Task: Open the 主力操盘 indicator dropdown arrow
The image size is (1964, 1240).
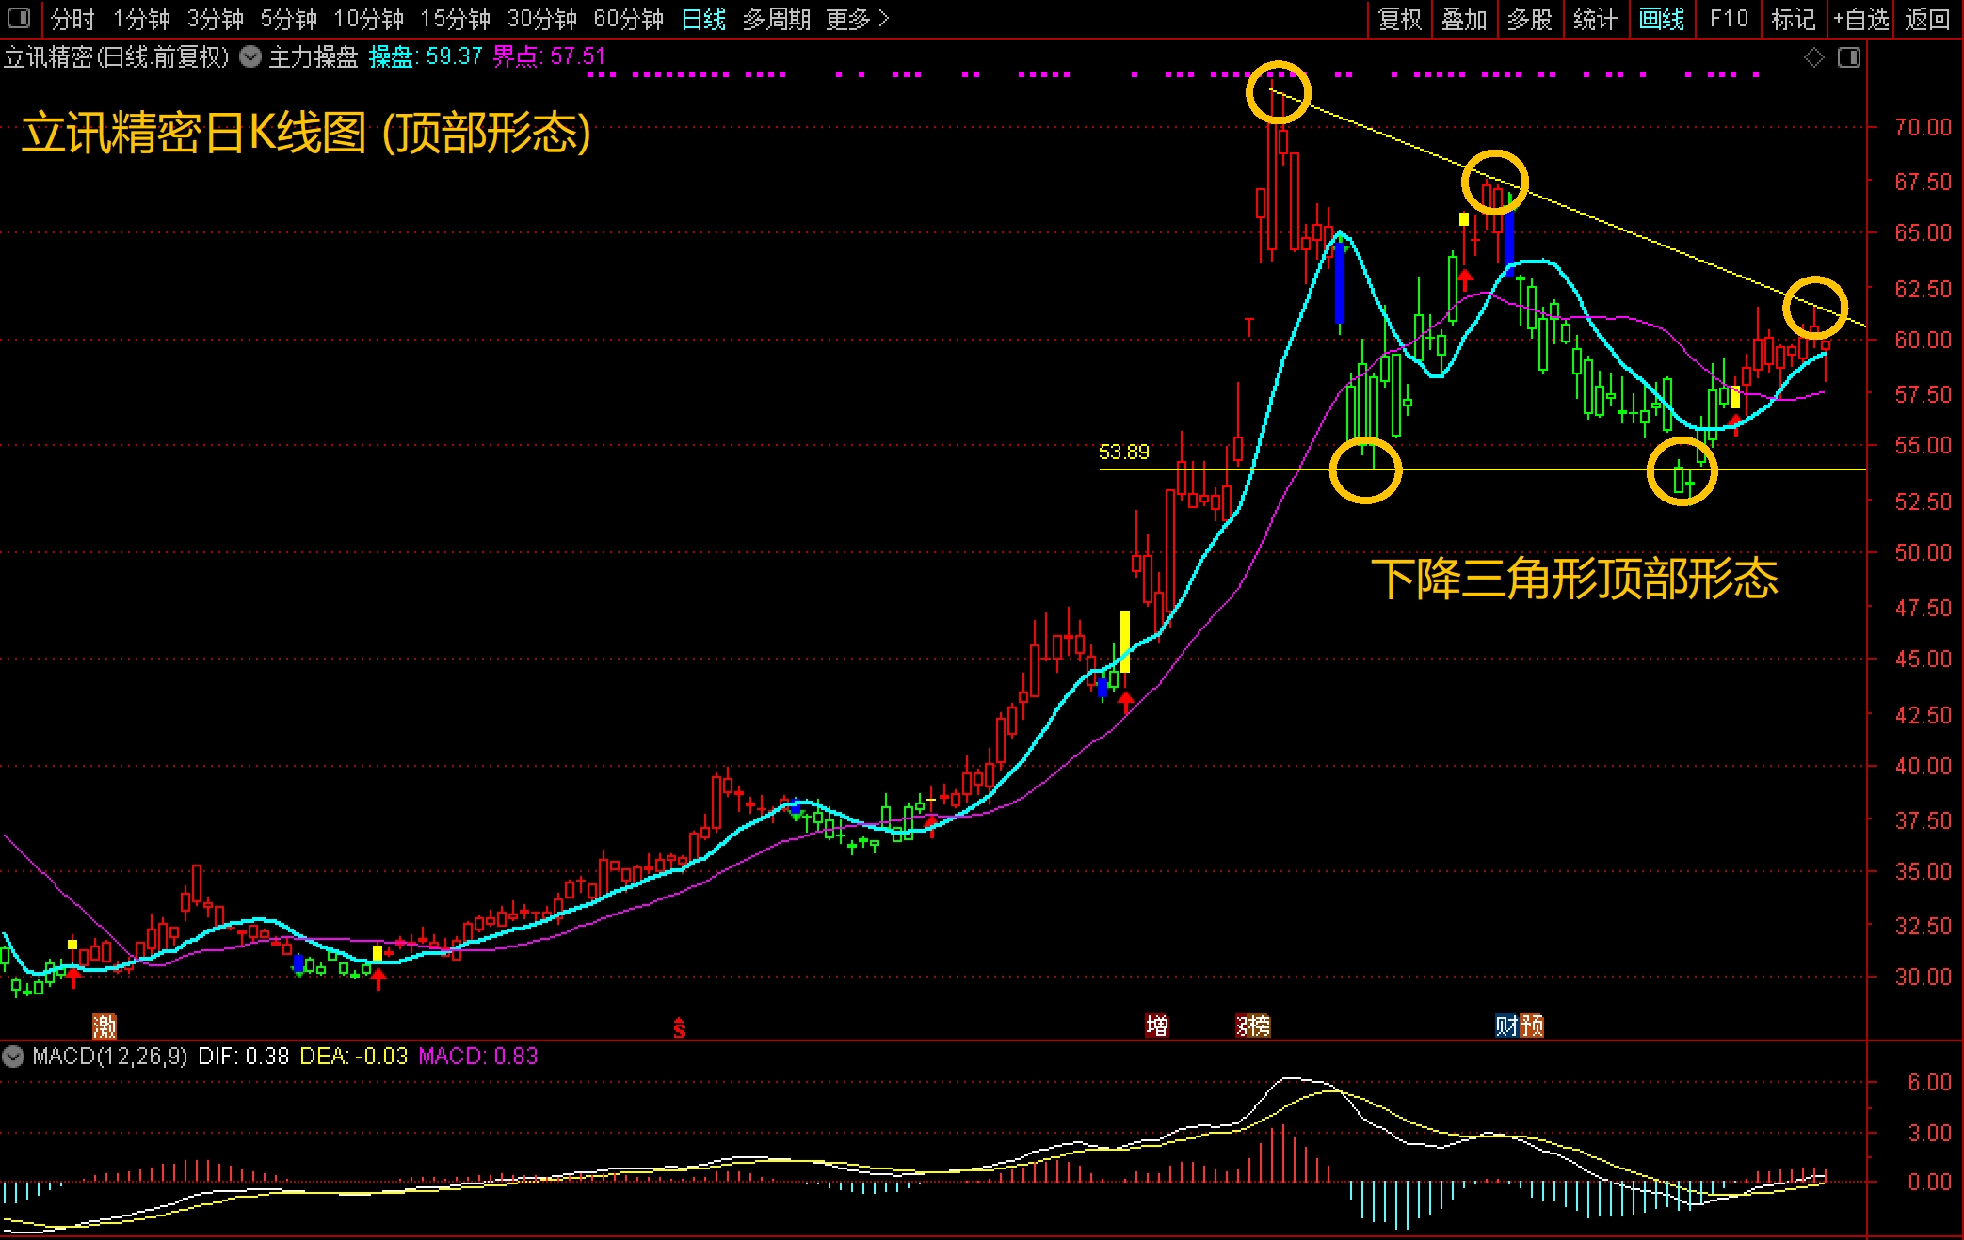Action: [x=250, y=56]
